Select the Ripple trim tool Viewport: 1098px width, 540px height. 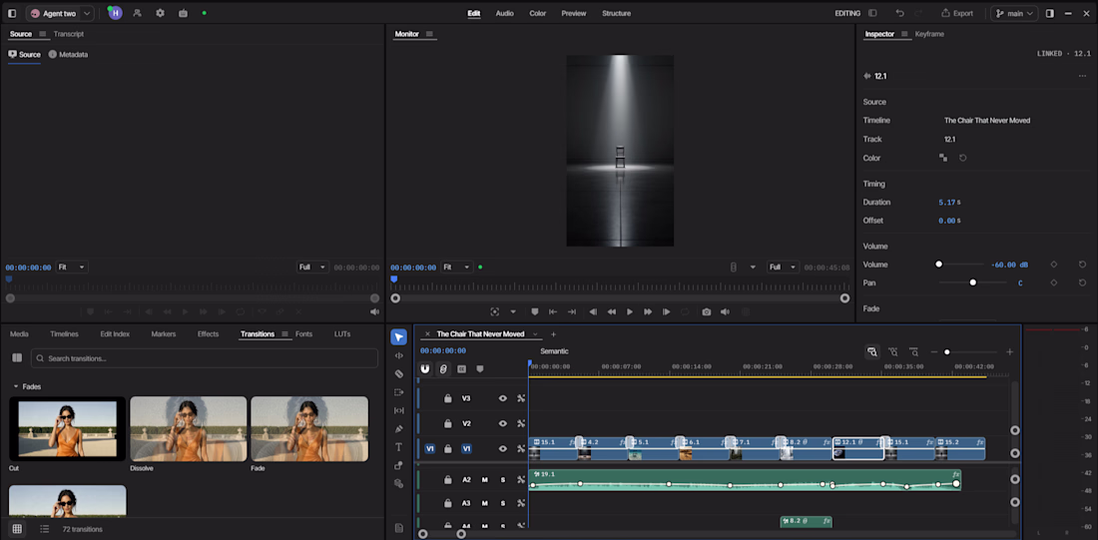pos(398,355)
